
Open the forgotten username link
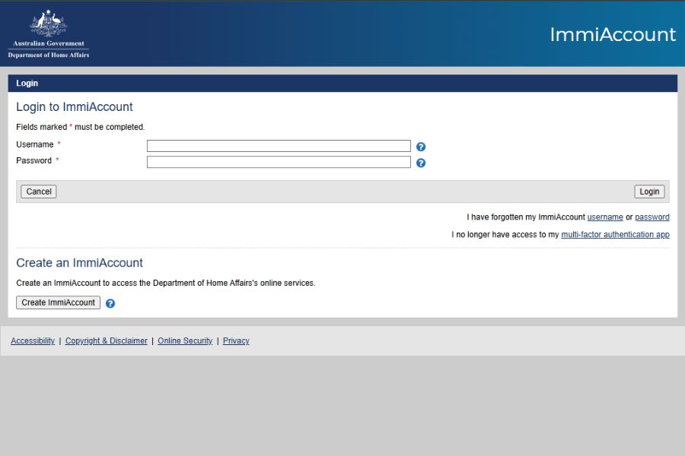pos(604,217)
